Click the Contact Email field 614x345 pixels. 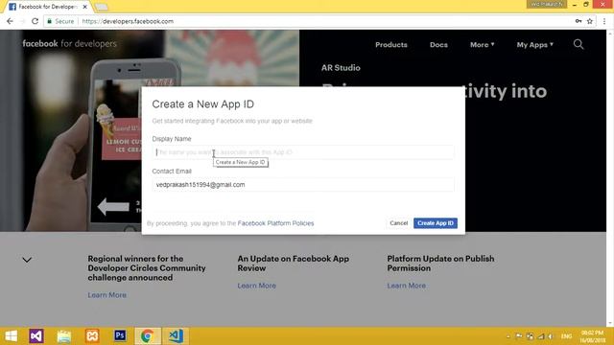coord(303,185)
